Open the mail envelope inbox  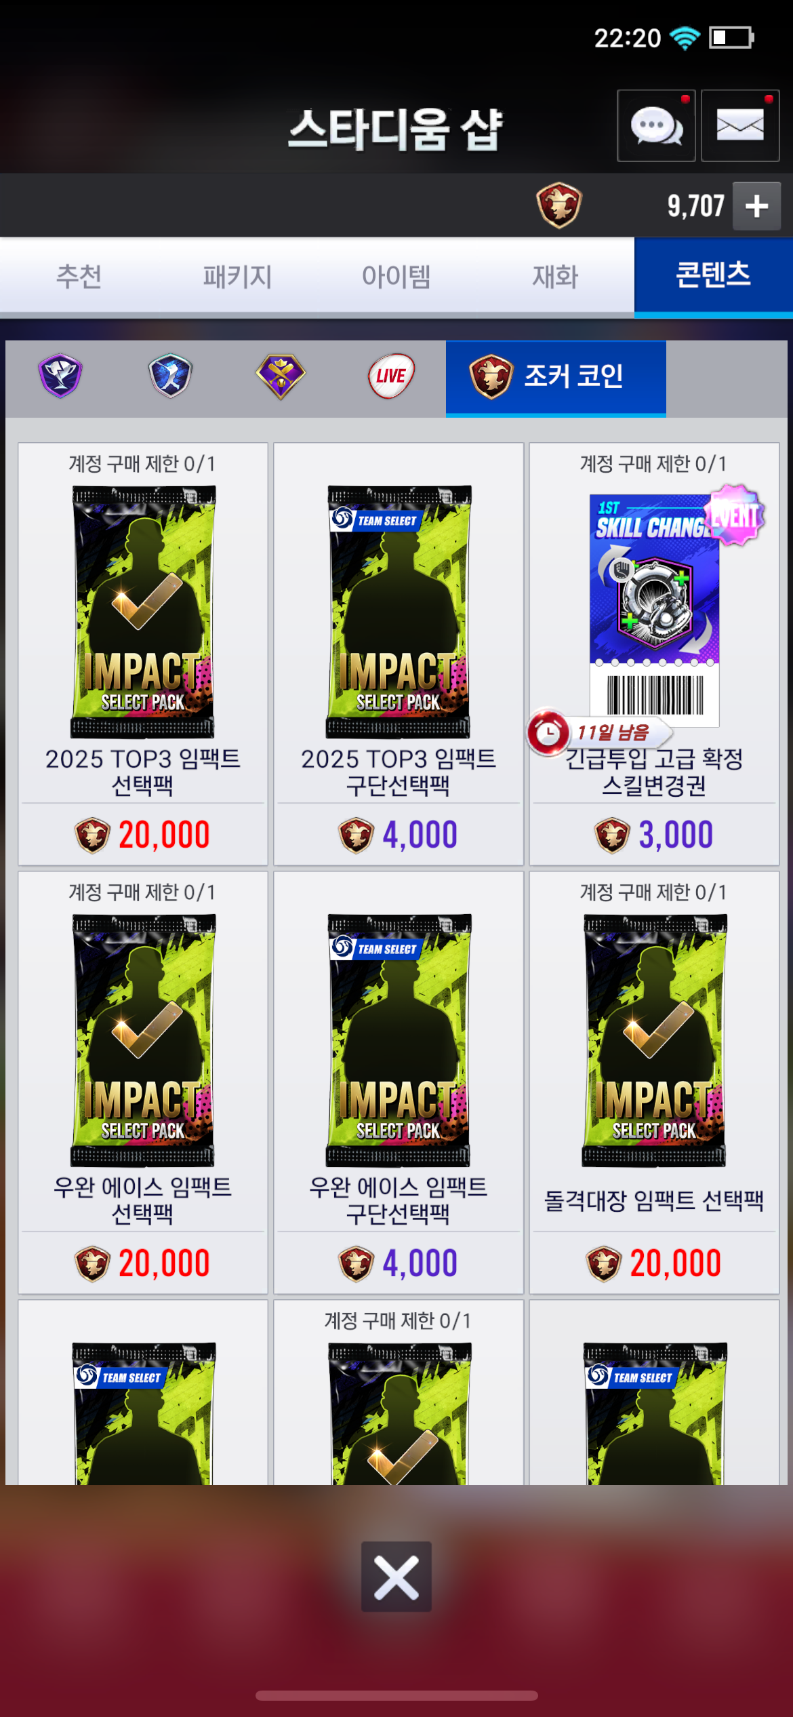(x=740, y=126)
